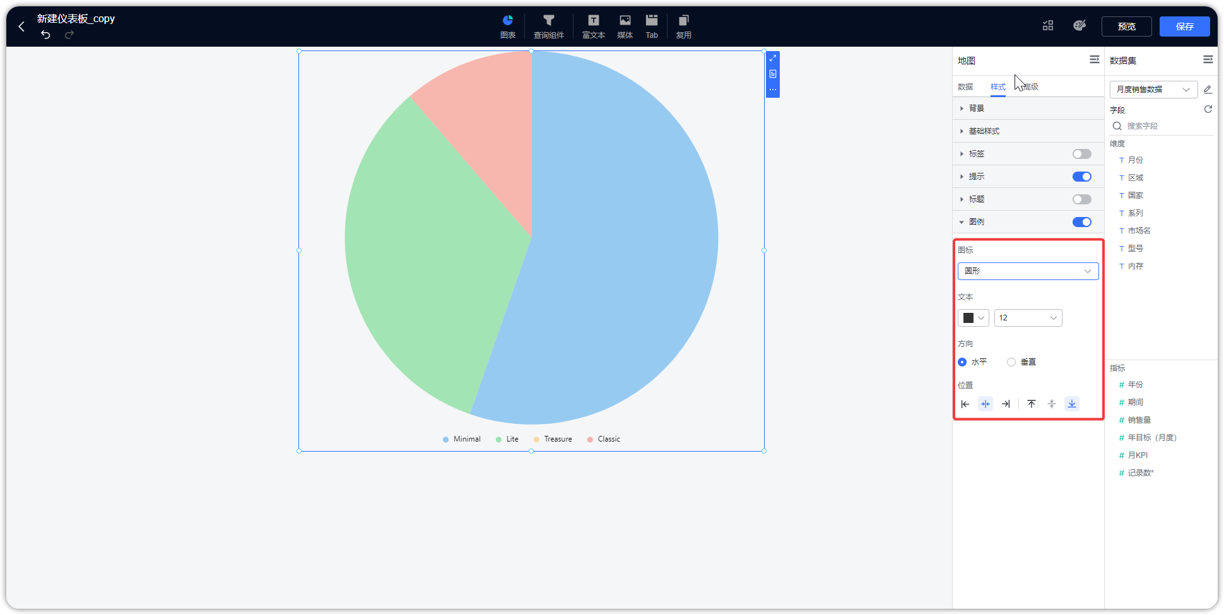Image resolution: width=1224 pixels, height=615 pixels.
Task: Align legend to vertical middle
Action: [1052, 404]
